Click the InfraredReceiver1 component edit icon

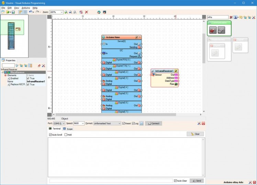click(x=176, y=71)
